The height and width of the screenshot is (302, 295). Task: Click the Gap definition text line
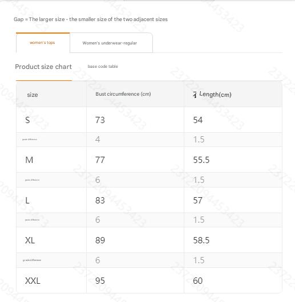[x=91, y=19]
